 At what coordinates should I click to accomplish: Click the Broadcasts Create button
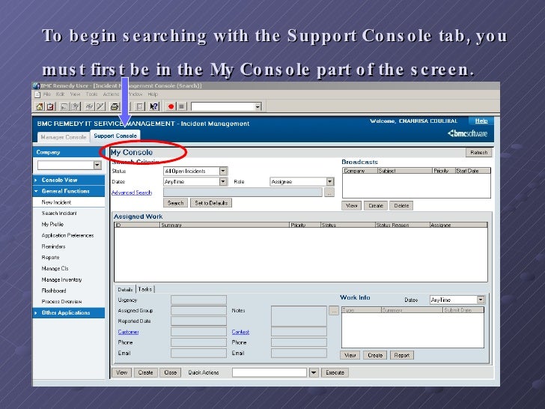tap(376, 205)
